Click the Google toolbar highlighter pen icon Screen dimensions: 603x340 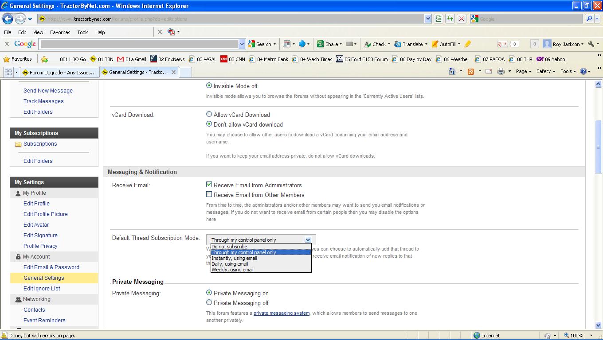(x=468, y=44)
